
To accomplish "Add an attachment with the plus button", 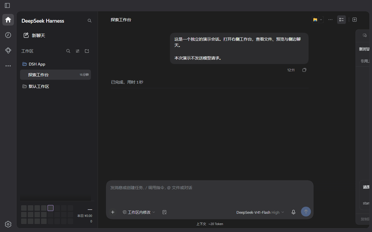I will [113, 212].
